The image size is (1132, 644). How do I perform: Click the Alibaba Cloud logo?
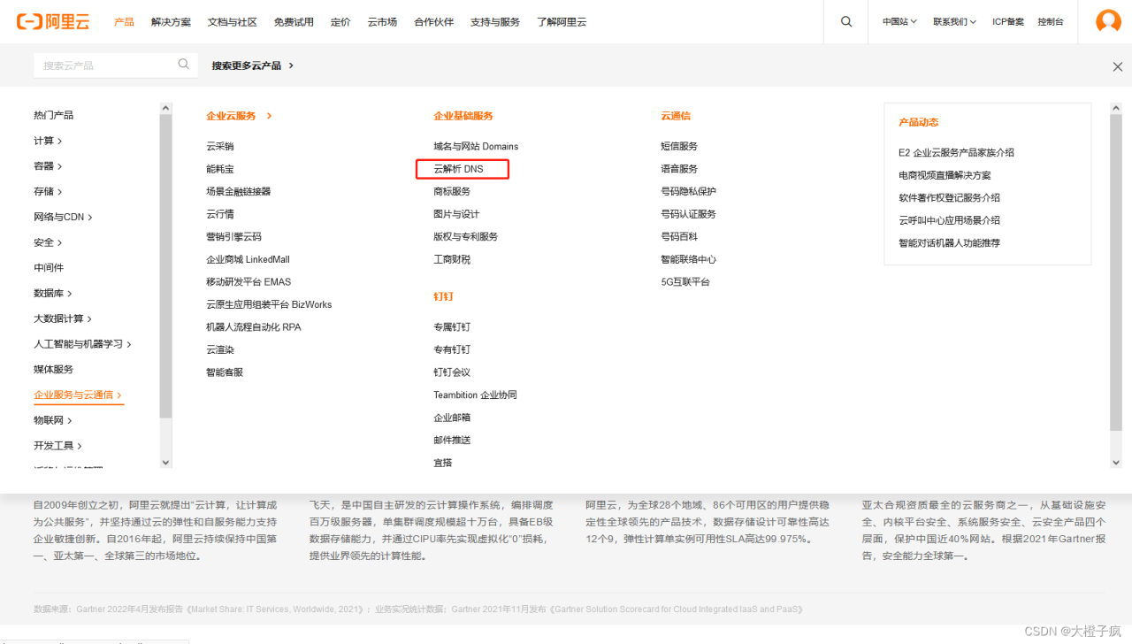click(53, 21)
